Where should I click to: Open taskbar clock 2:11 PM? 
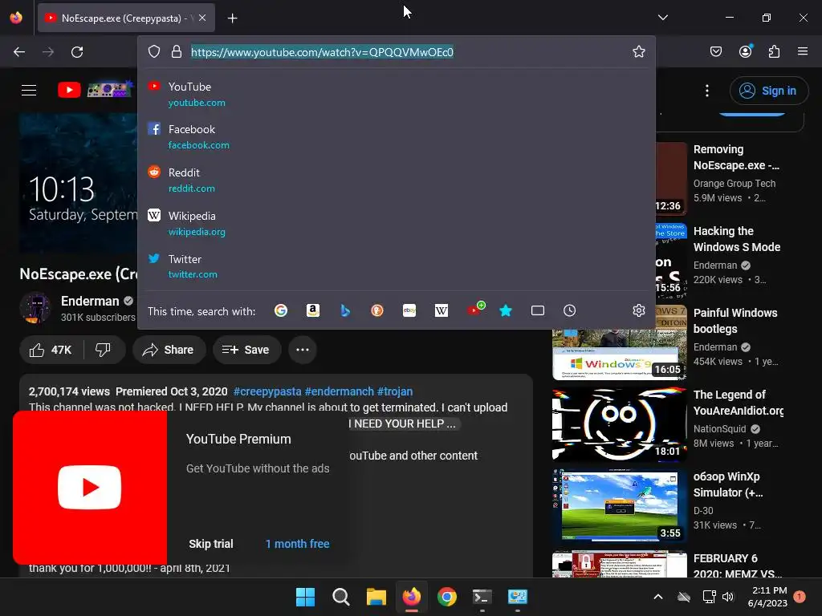768,597
